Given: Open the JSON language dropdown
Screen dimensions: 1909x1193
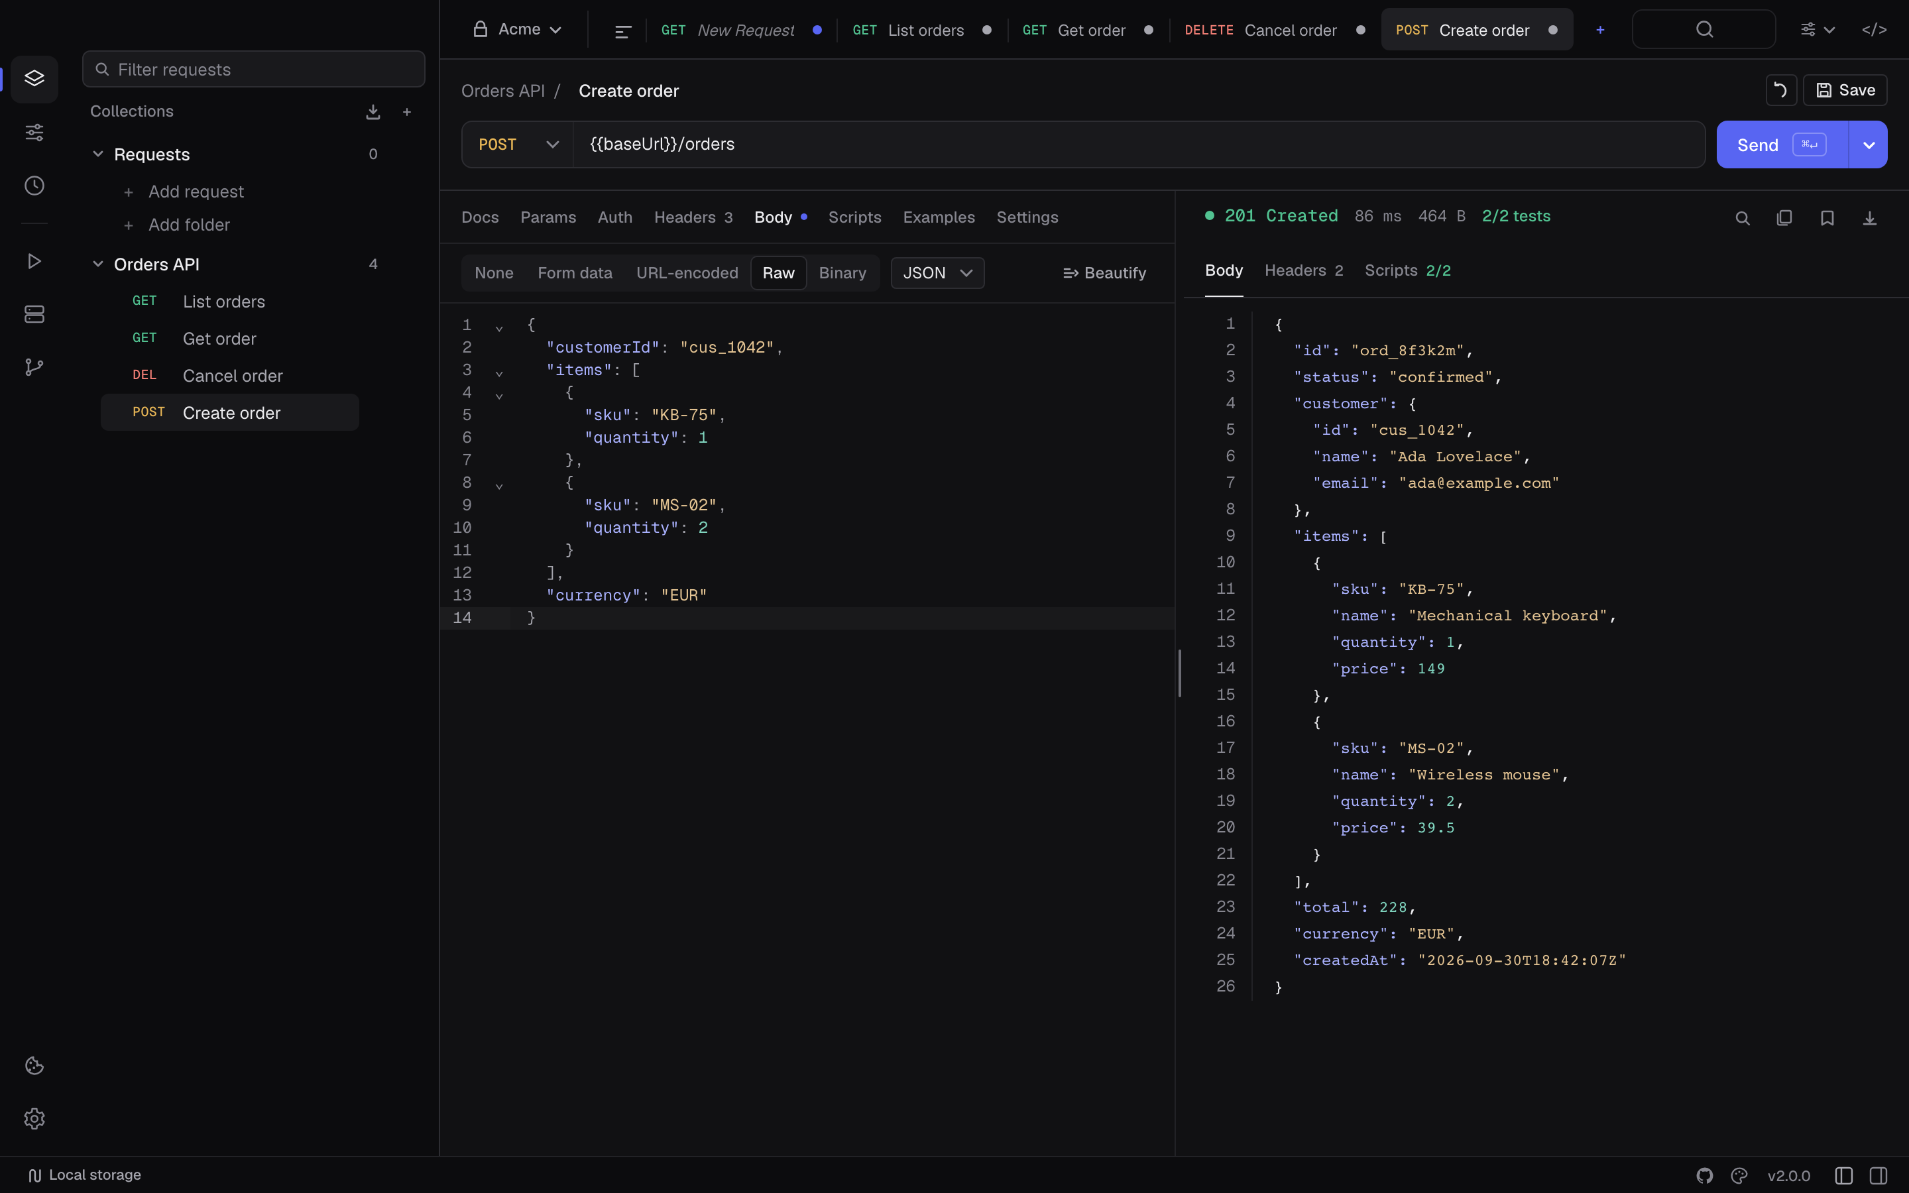Looking at the screenshot, I should pyautogui.click(x=937, y=273).
